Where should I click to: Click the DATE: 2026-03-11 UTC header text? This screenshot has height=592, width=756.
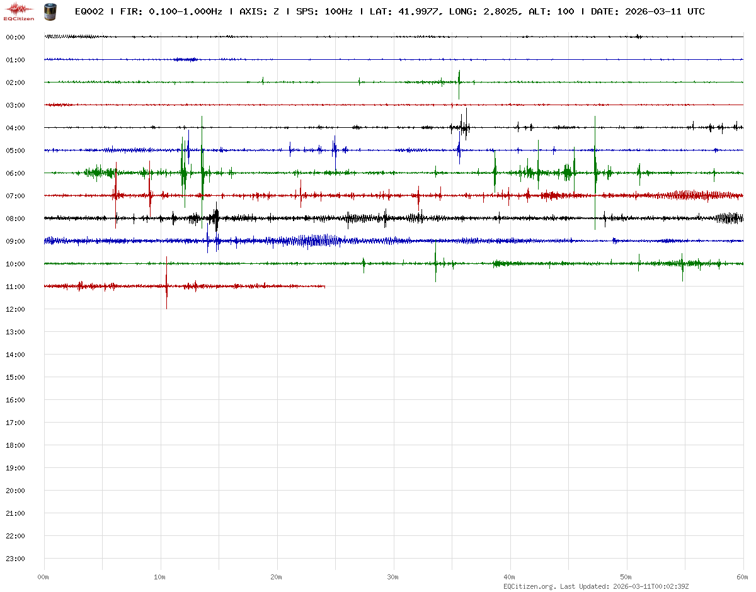648,11
